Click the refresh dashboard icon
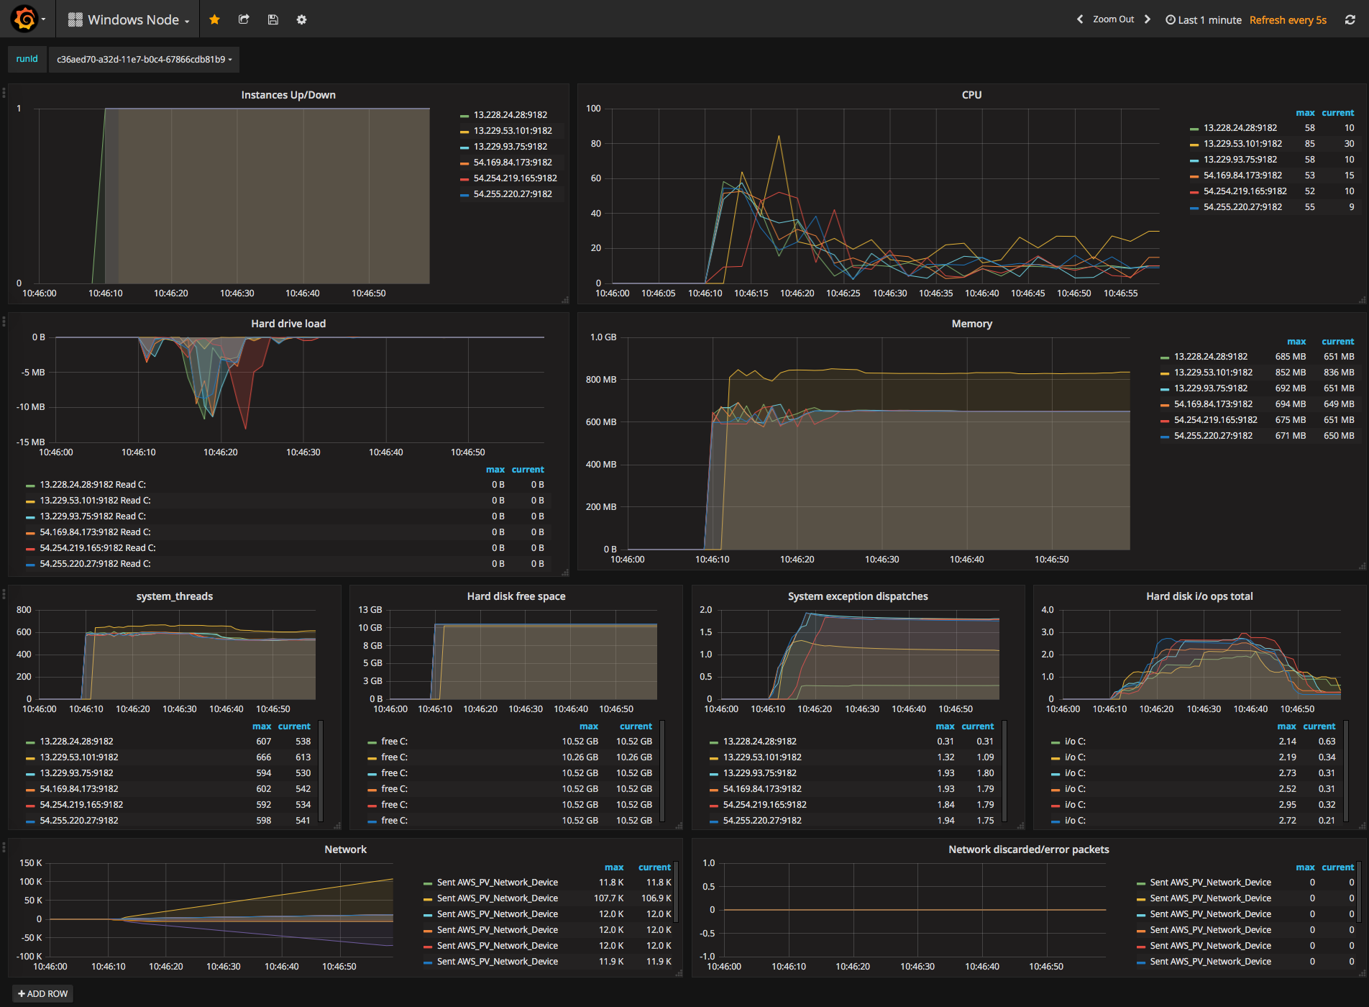1369x1007 pixels. (1350, 20)
